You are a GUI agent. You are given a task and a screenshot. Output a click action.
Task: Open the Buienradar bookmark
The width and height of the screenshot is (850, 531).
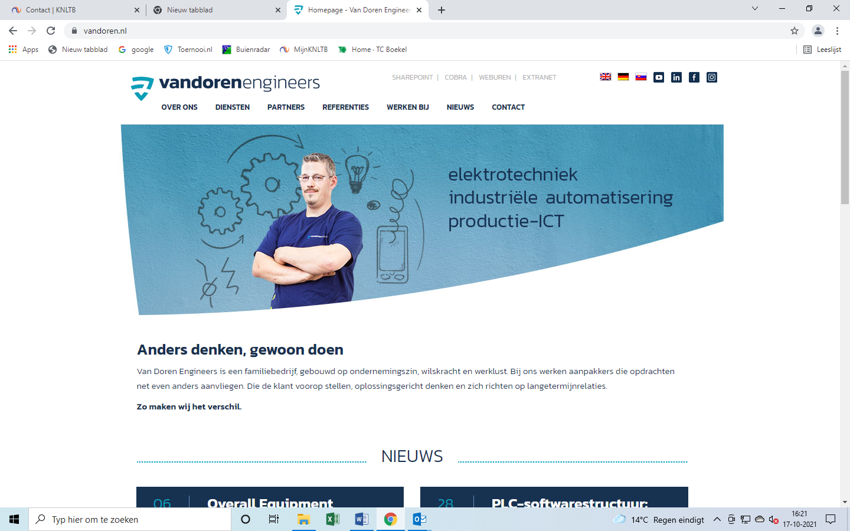[x=246, y=50]
